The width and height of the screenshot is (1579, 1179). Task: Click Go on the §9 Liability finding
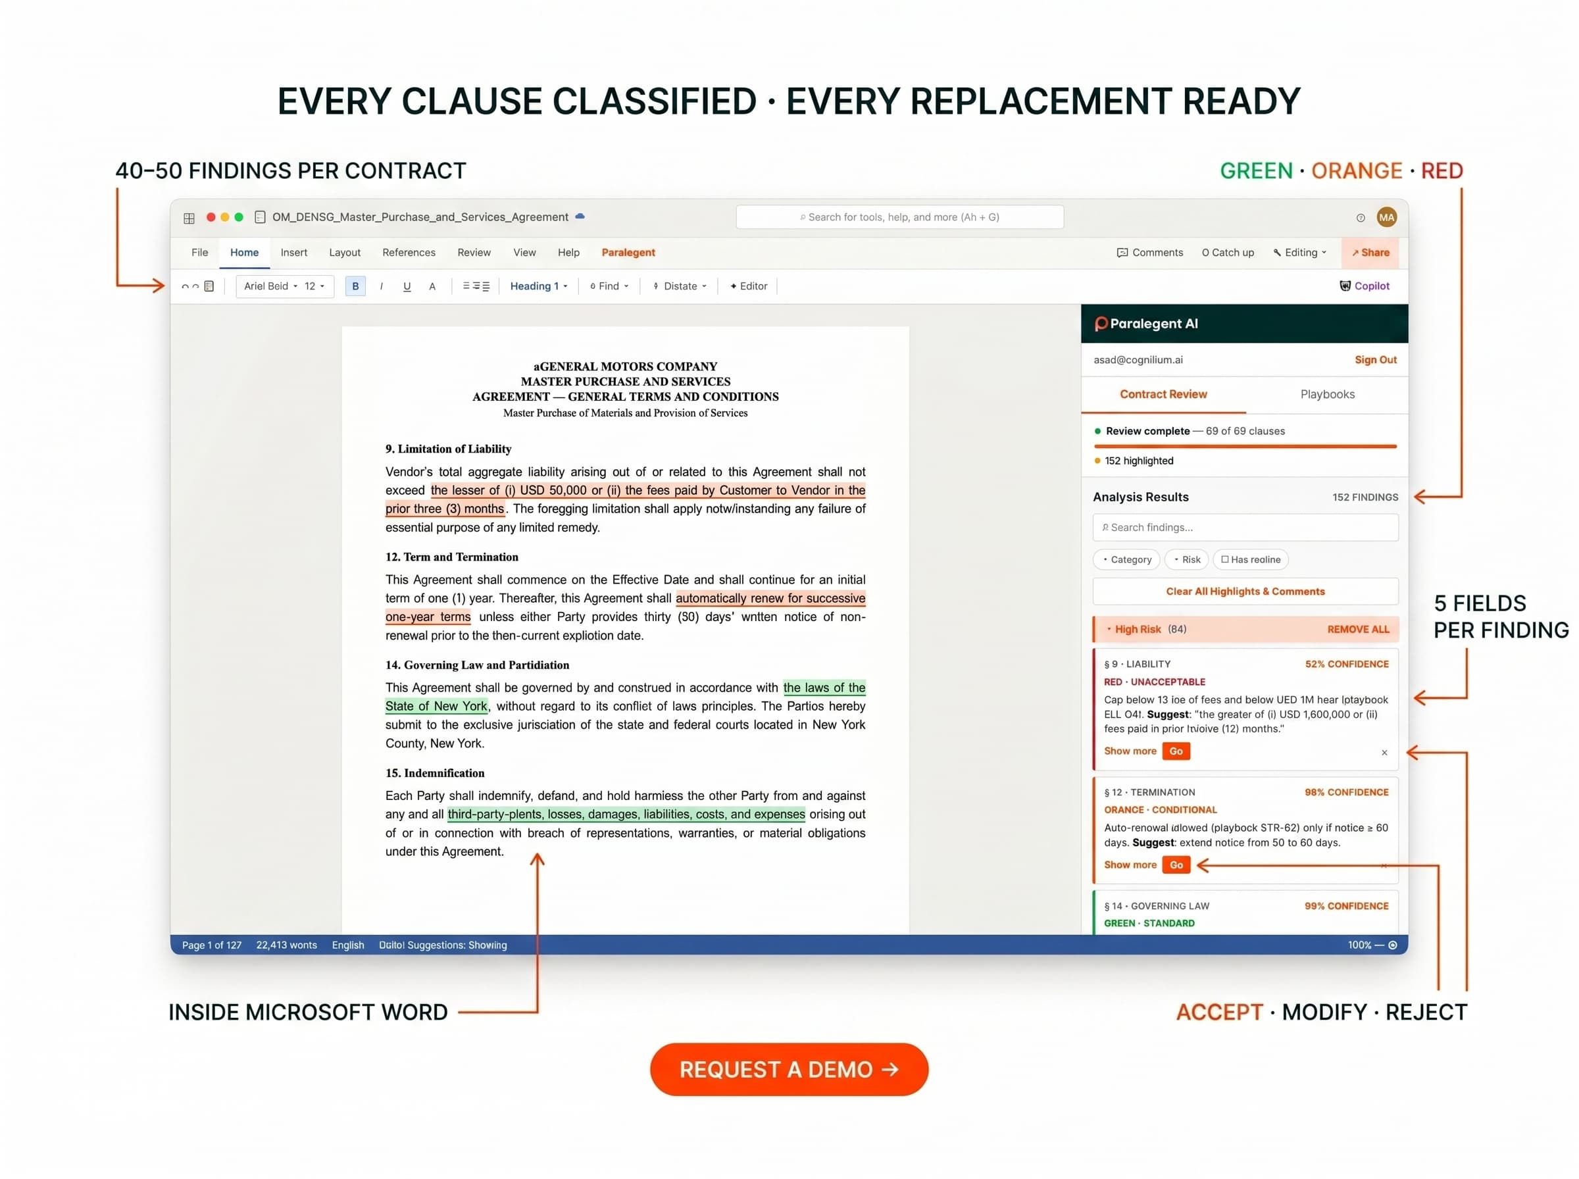click(1176, 751)
